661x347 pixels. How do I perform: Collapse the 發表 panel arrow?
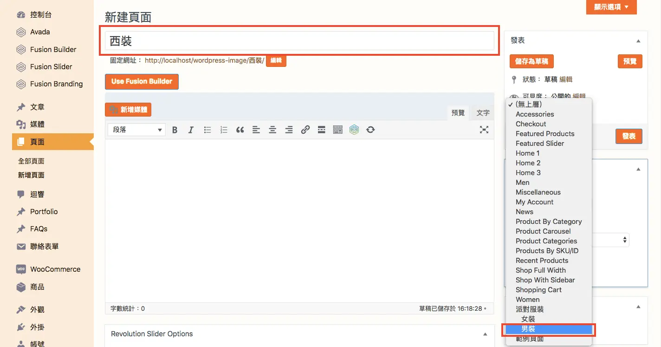click(638, 41)
